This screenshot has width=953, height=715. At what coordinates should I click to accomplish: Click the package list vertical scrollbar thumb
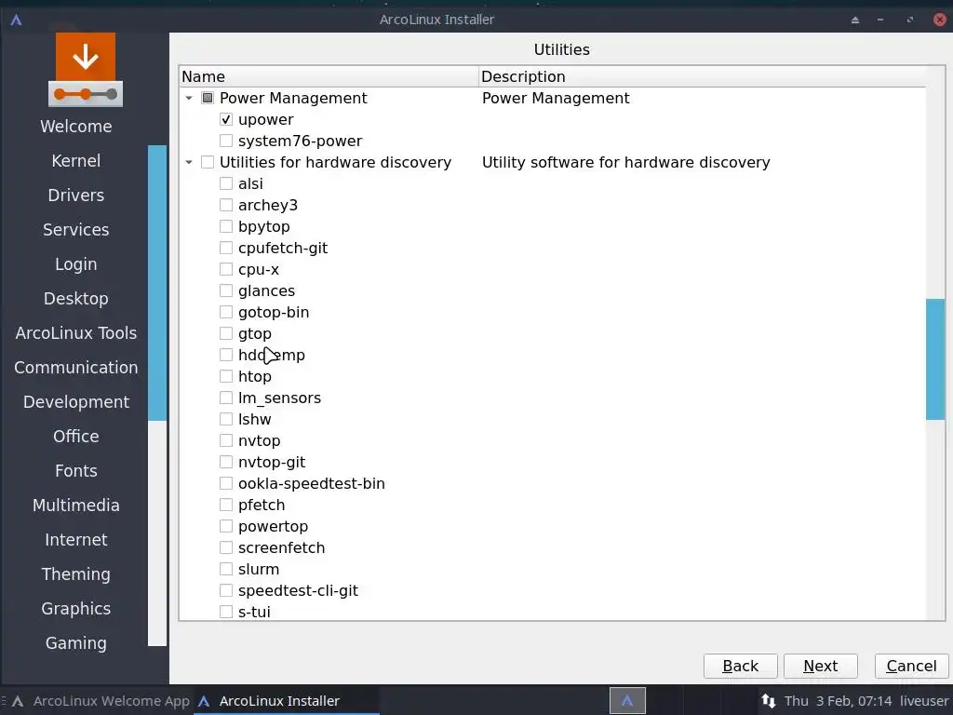[934, 359]
